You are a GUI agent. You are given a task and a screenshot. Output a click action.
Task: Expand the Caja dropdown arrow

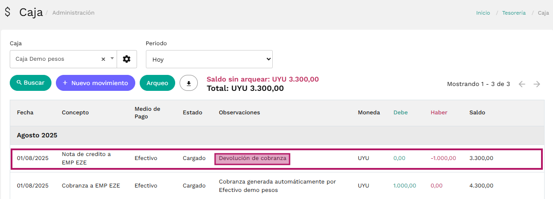pos(112,59)
